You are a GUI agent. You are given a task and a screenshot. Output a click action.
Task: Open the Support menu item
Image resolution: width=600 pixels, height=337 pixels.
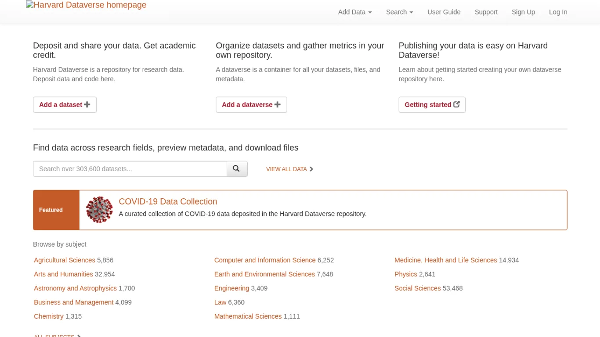486,12
